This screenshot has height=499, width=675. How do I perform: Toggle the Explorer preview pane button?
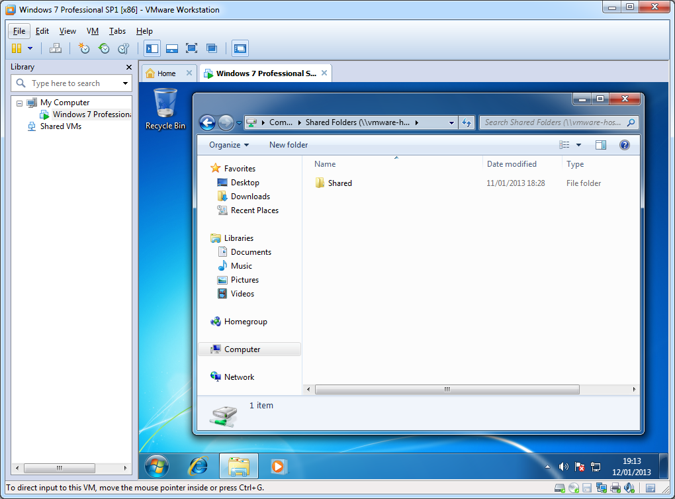click(600, 145)
